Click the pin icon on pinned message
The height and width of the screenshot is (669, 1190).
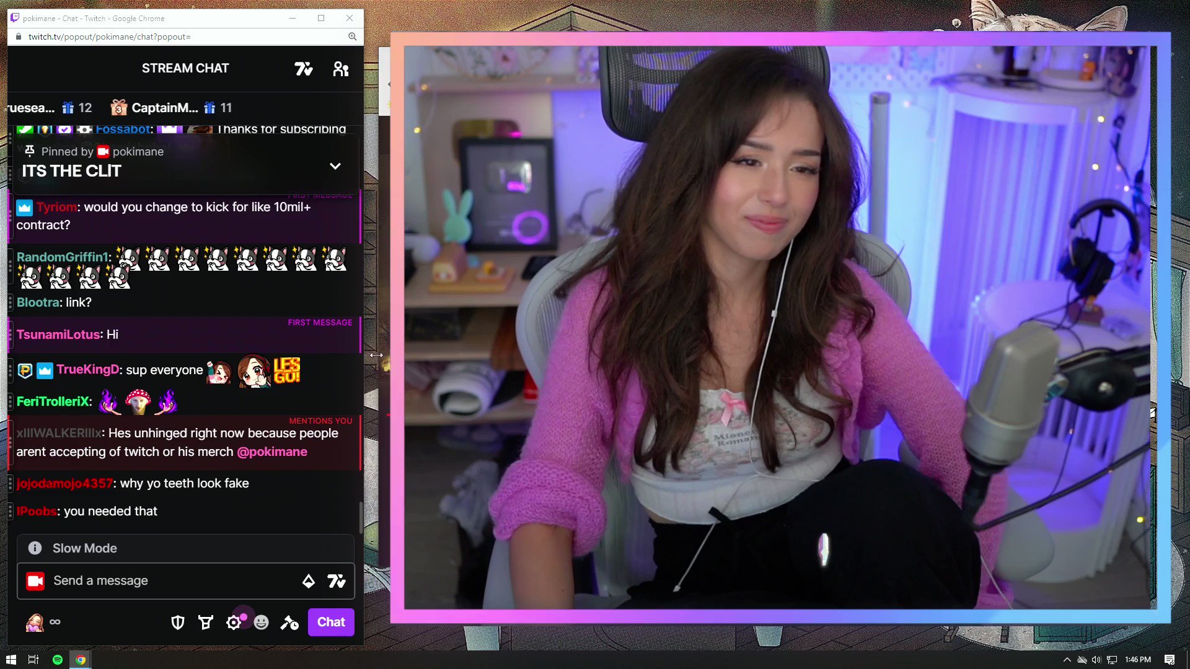29,151
